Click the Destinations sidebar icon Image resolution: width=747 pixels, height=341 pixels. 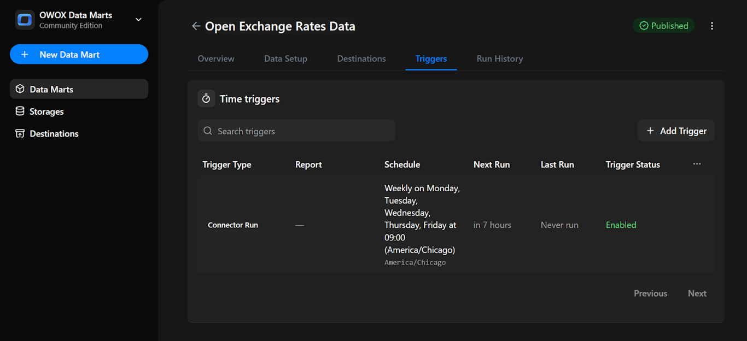point(20,133)
